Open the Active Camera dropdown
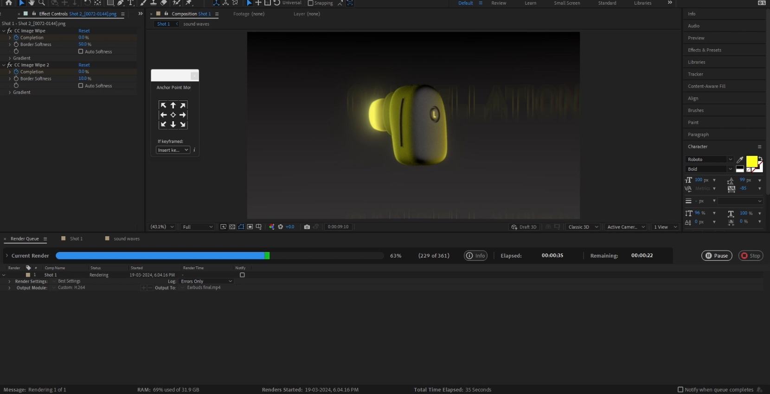The image size is (770, 394). [625, 227]
